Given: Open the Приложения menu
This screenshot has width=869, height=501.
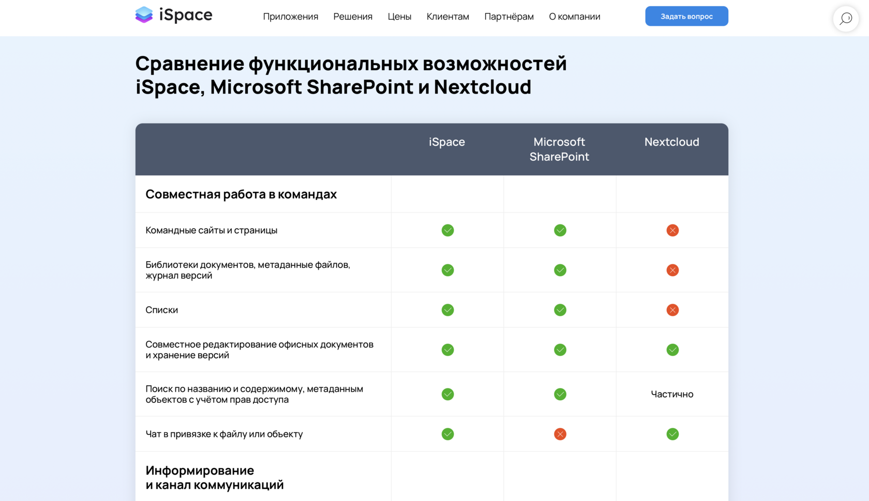Looking at the screenshot, I should click(x=290, y=17).
